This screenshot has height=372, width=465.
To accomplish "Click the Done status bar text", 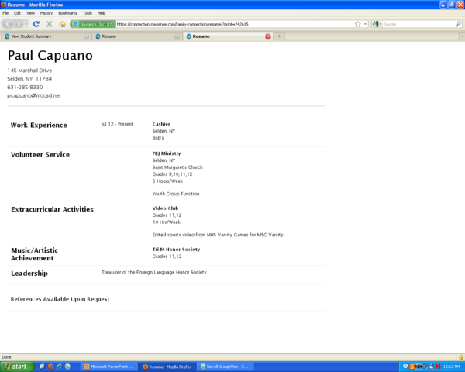I will point(6,357).
